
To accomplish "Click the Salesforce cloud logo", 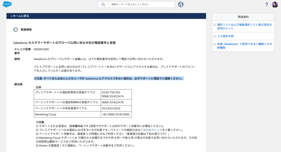I will point(7,4).
